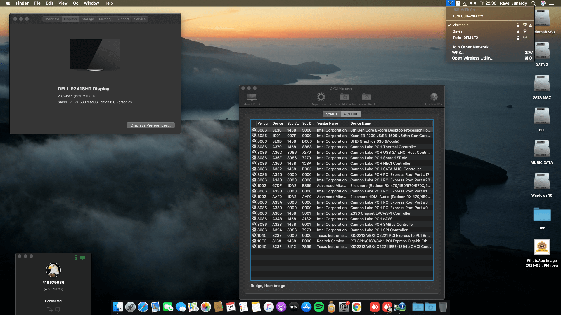Click Displays Preferences button
This screenshot has width=561, height=315.
pyautogui.click(x=150, y=125)
